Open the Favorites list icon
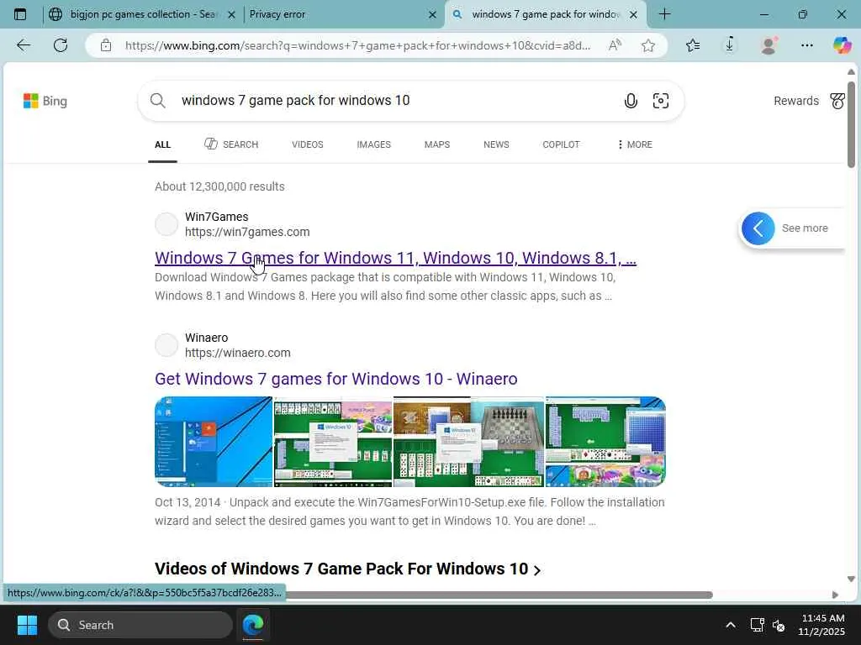This screenshot has height=645, width=861. pyautogui.click(x=693, y=45)
